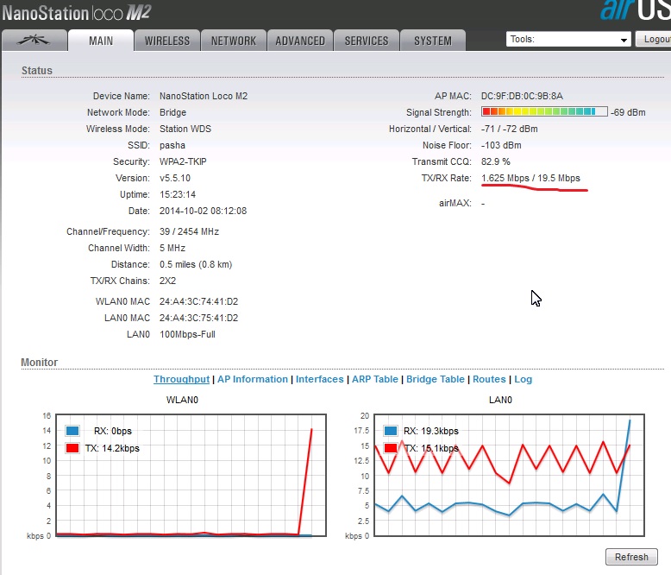The height and width of the screenshot is (575, 671).
Task: Select the Throughput monitor link
Action: tap(181, 379)
